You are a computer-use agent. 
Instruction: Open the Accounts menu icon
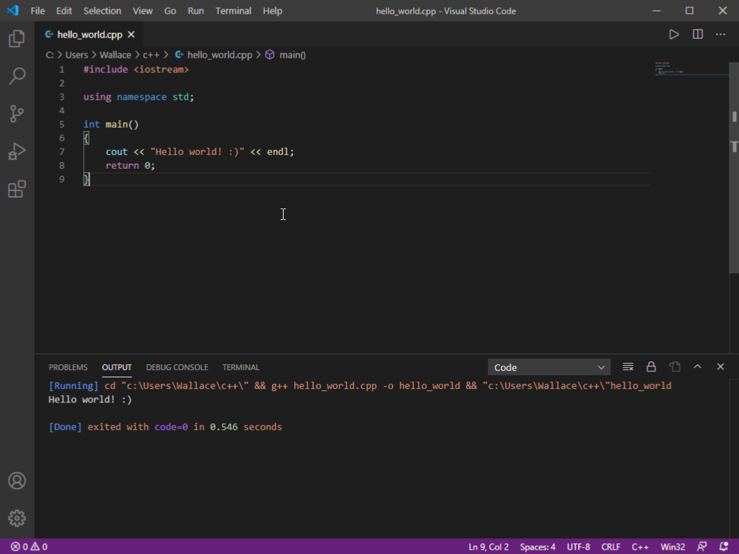[x=17, y=480]
